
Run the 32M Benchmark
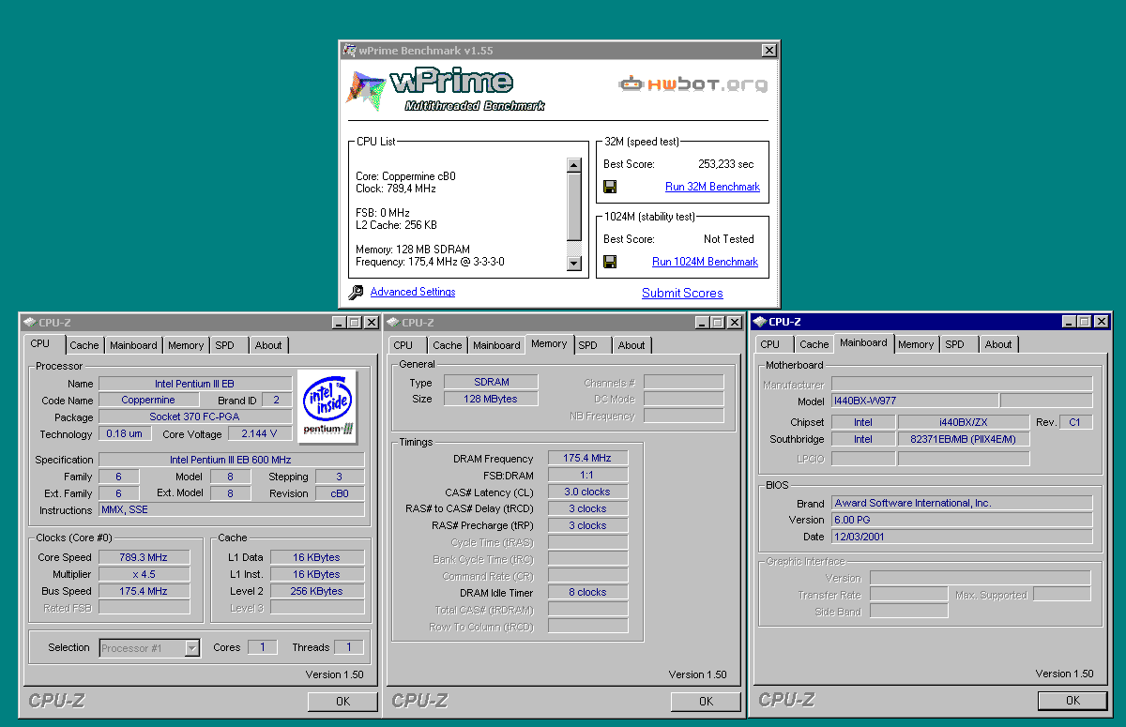(x=712, y=187)
